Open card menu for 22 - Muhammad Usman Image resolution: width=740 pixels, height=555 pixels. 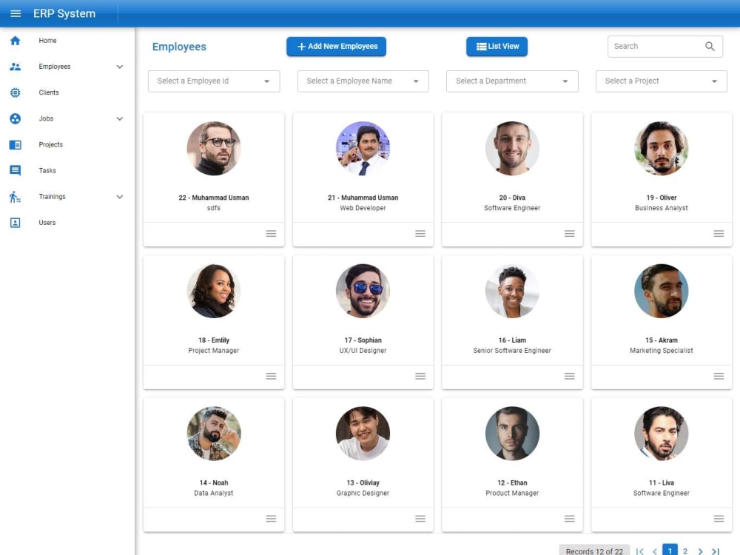(271, 234)
